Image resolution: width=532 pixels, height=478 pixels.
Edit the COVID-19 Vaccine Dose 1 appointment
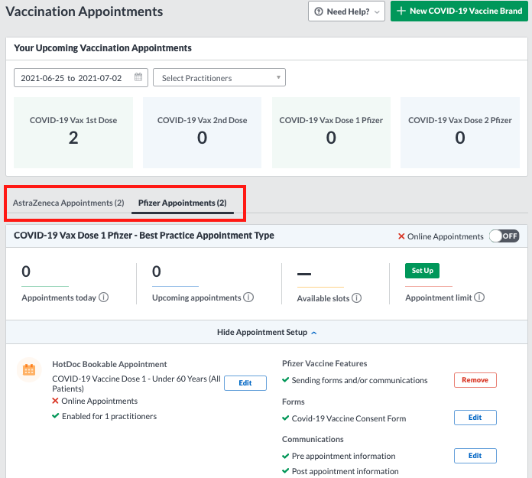coord(245,383)
